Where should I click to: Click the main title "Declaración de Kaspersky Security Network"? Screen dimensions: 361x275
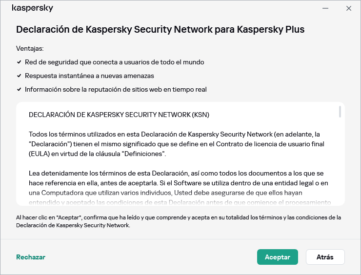pos(160,29)
